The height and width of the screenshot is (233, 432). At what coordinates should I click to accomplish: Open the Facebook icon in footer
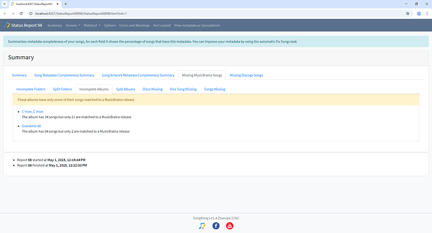click(216, 226)
